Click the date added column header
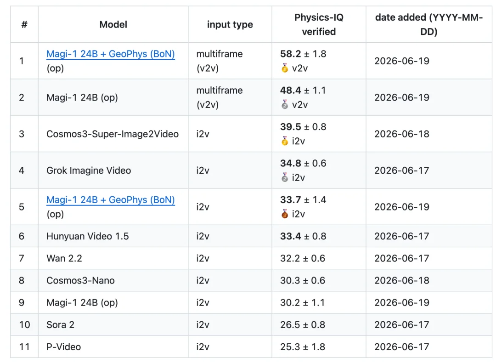Viewport: 496px width, 363px height. pos(429,24)
